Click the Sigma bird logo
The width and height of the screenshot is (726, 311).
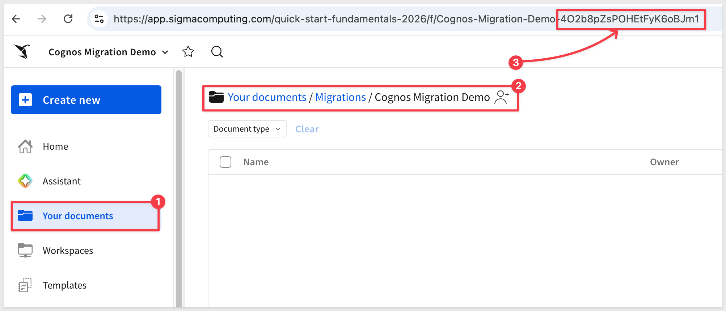click(x=22, y=51)
